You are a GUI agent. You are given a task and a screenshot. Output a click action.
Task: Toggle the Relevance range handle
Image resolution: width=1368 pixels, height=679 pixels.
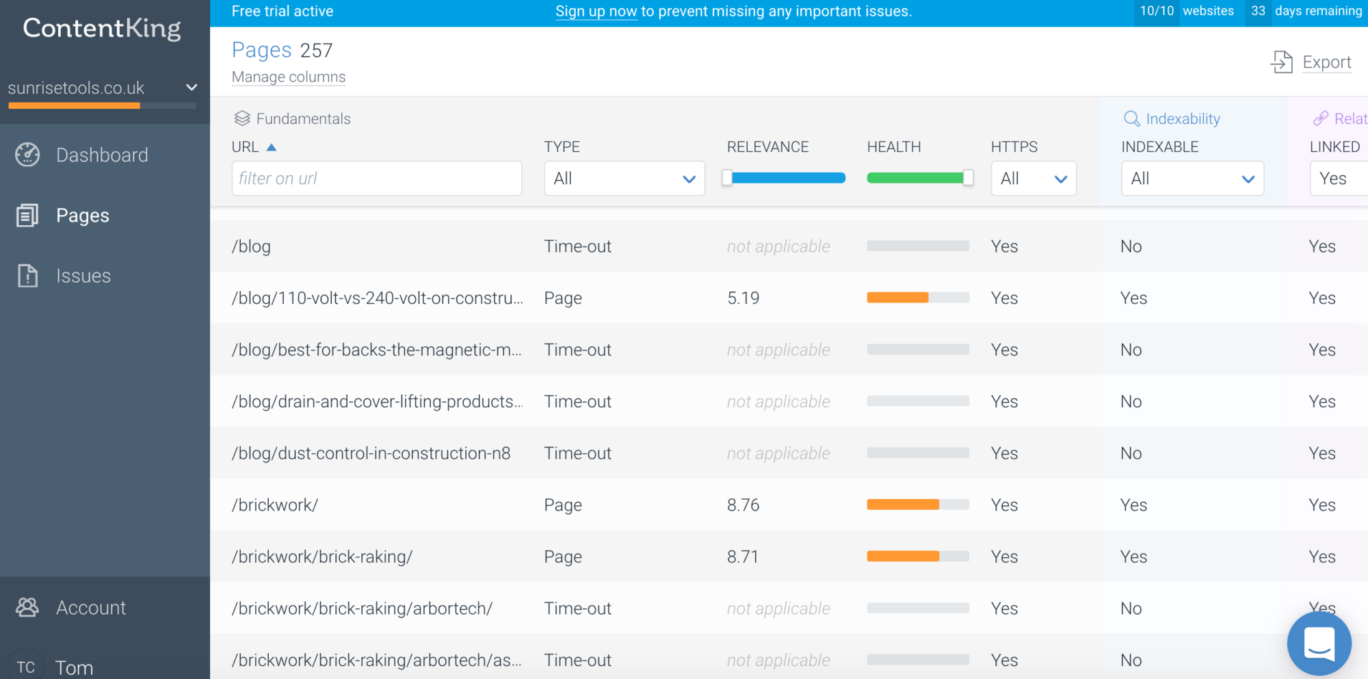coord(727,176)
